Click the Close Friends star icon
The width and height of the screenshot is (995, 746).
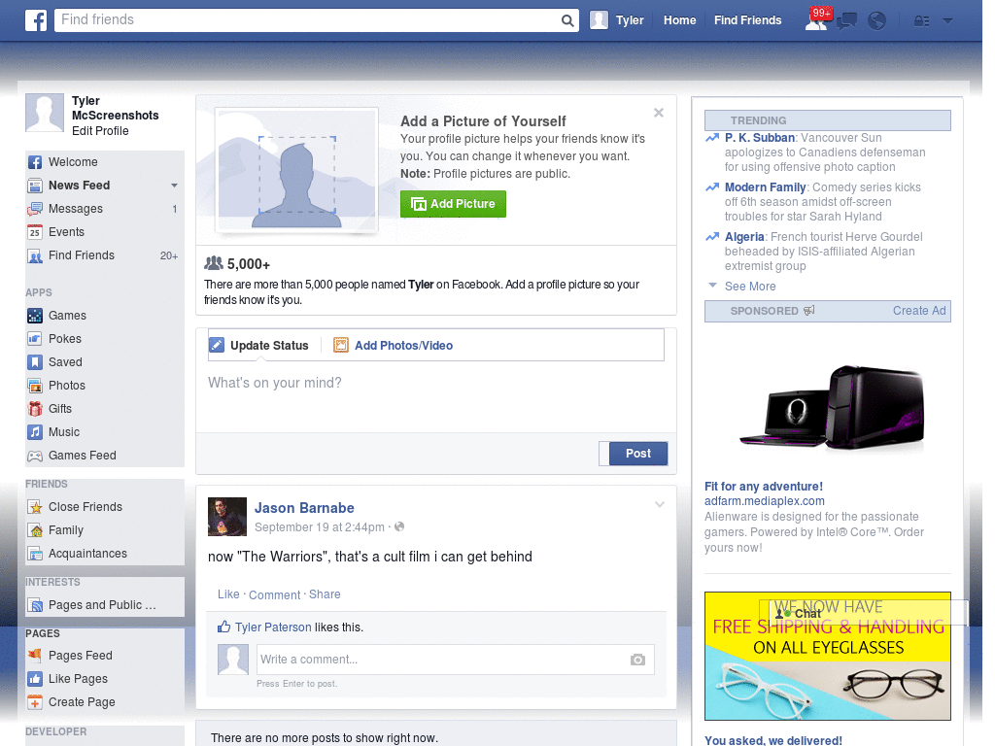35,507
